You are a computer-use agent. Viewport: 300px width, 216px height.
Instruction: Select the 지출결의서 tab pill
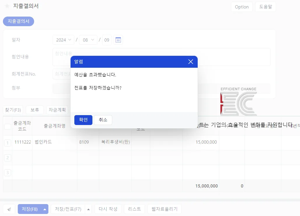click(19, 21)
